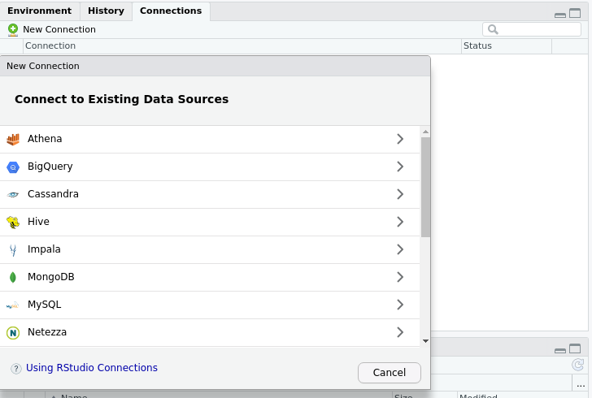Click the Athena data source icon
Screen dimensions: 592x398
coord(13,139)
